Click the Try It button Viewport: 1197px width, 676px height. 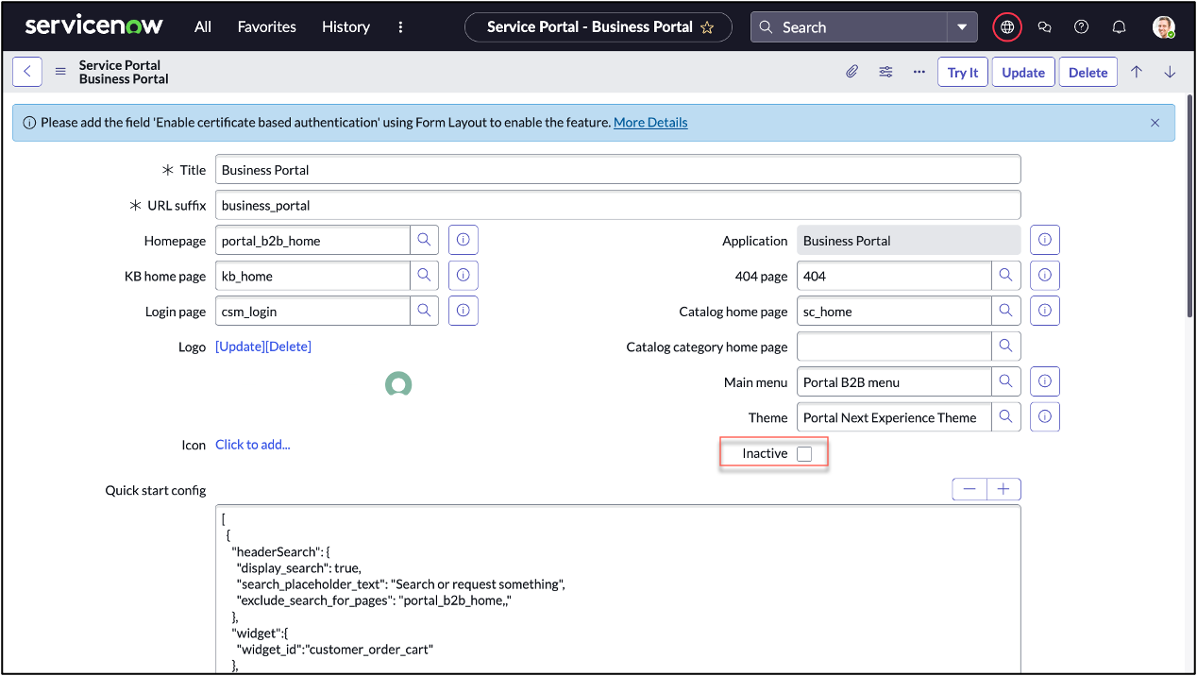coord(963,72)
